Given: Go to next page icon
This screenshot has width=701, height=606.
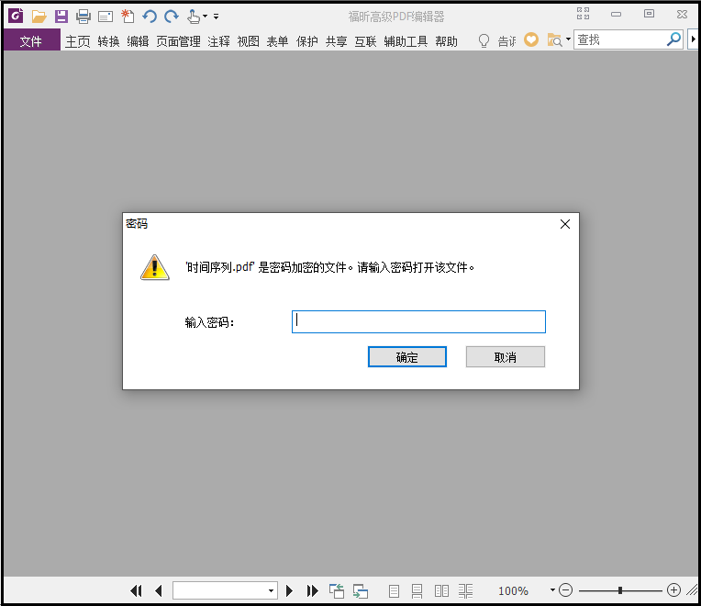Looking at the screenshot, I should tap(289, 590).
